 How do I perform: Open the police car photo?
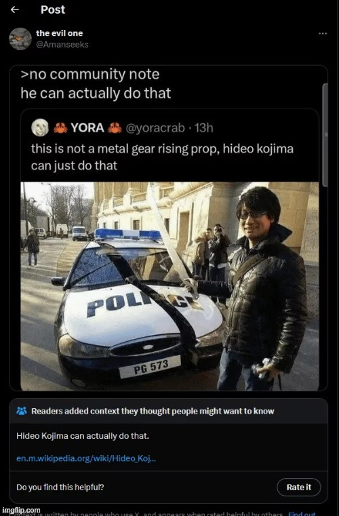click(169, 286)
